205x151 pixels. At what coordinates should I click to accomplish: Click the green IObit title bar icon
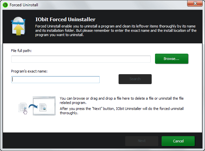pyautogui.click(x=5, y=5)
